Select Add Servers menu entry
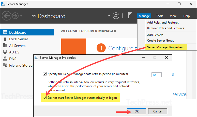Image resolution: width=197 pixels, height=117 pixels. 155,35
